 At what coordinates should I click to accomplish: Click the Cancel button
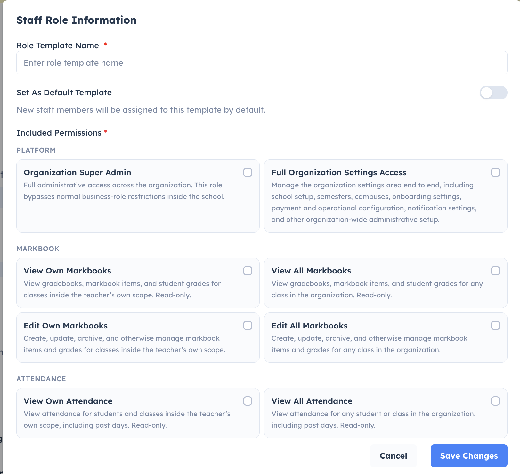pyautogui.click(x=393, y=456)
